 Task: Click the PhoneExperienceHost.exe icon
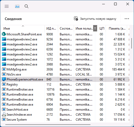point(4,79)
